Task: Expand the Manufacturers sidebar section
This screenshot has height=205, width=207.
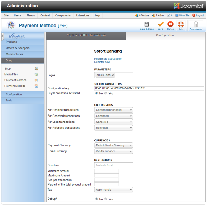Action: (23, 54)
